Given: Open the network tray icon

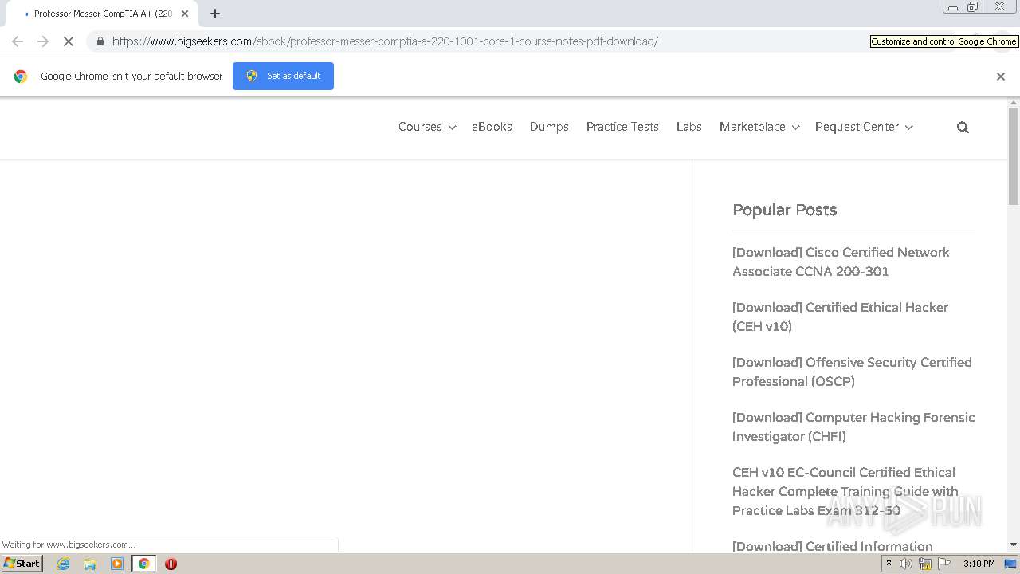Looking at the screenshot, I should point(925,564).
